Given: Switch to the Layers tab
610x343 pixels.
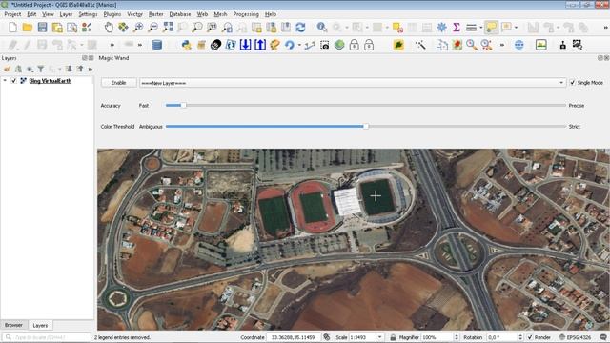Looking at the screenshot, I should [x=40, y=325].
